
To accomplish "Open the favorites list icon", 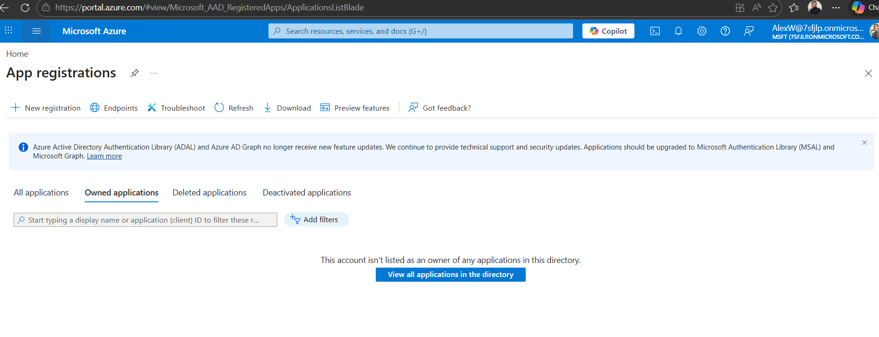I will (x=794, y=7).
